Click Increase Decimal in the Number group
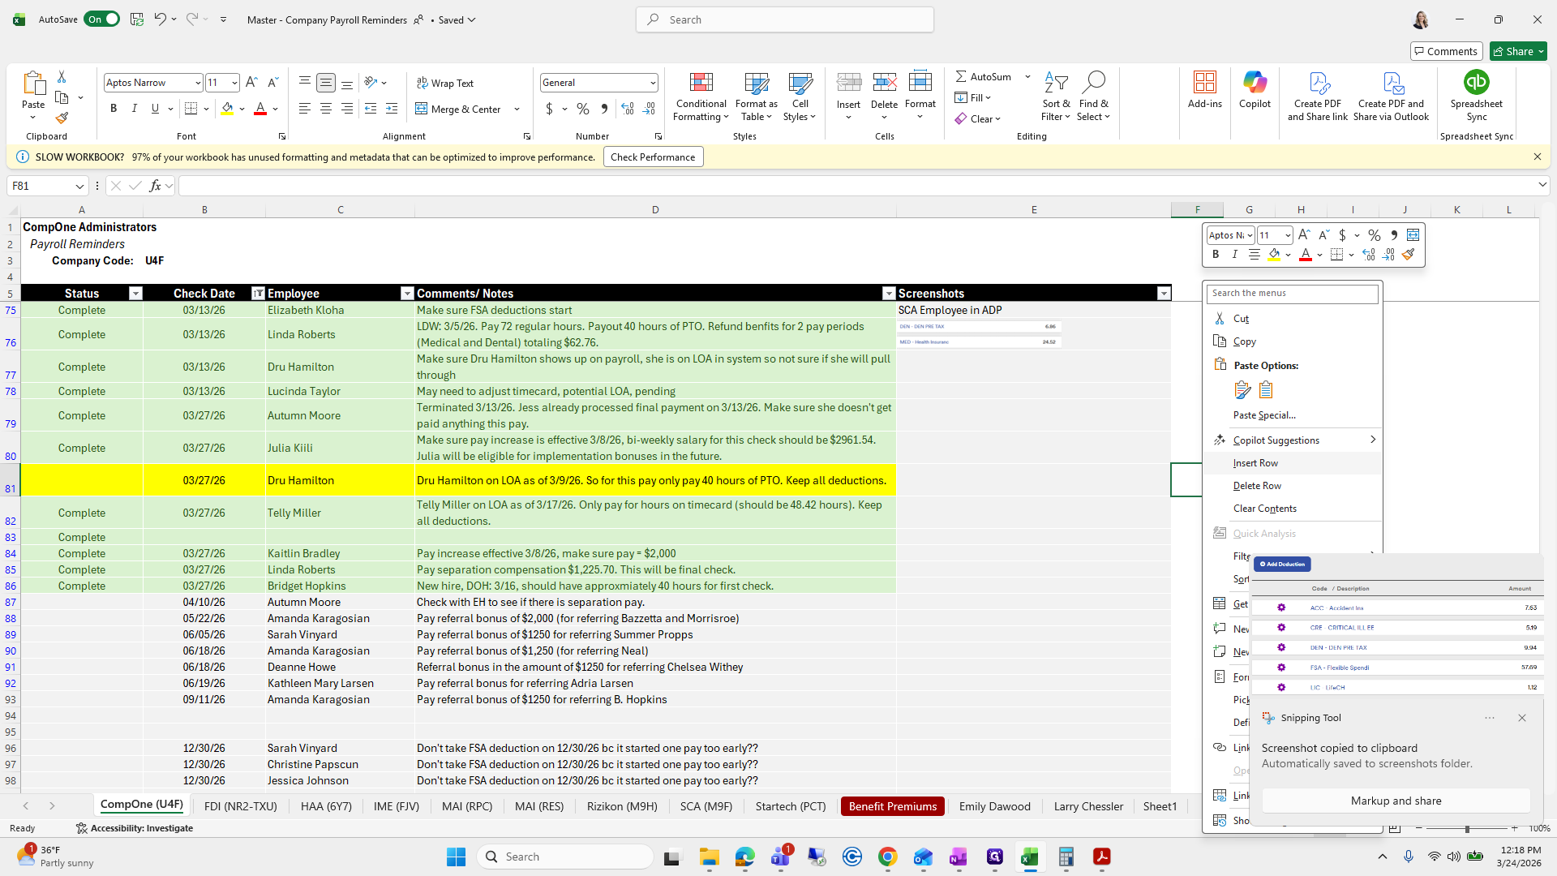 [x=628, y=108]
